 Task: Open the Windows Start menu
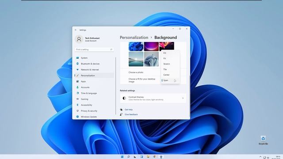[x=122, y=157]
